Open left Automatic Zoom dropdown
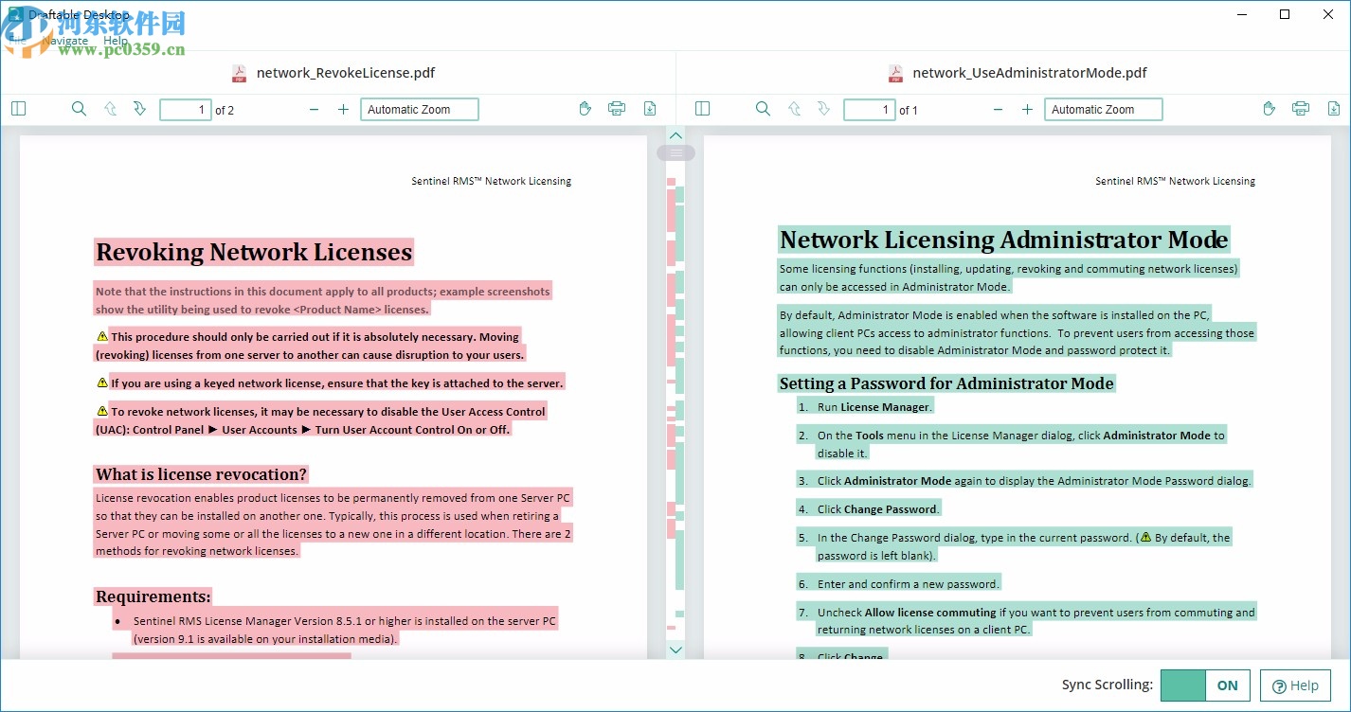Screen dimensions: 1351x712 (x=420, y=110)
